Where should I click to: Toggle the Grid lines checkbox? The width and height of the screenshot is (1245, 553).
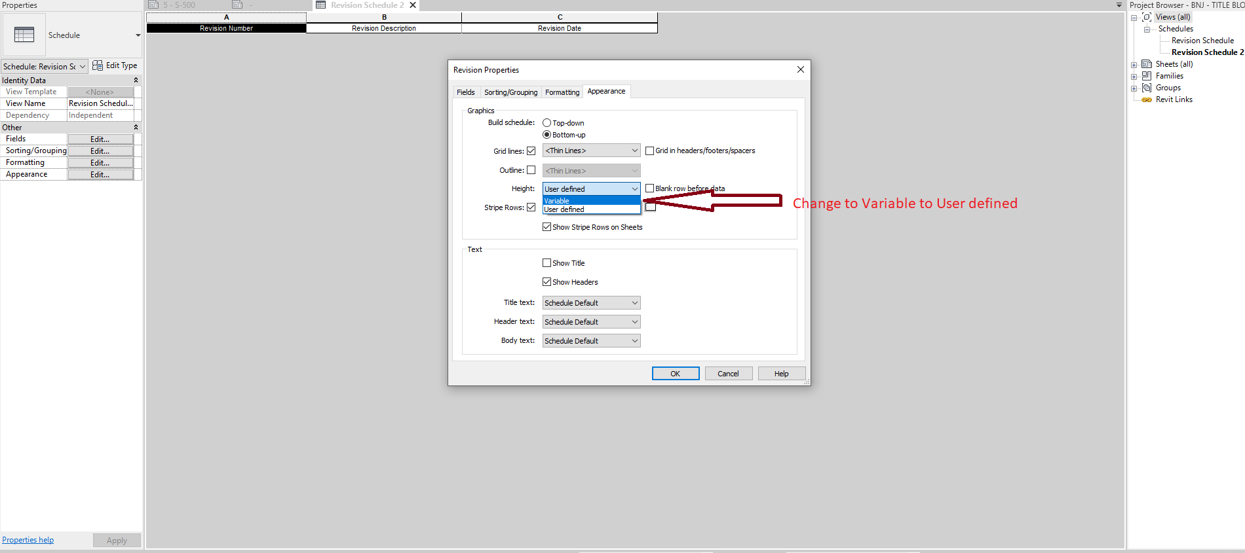[531, 151]
